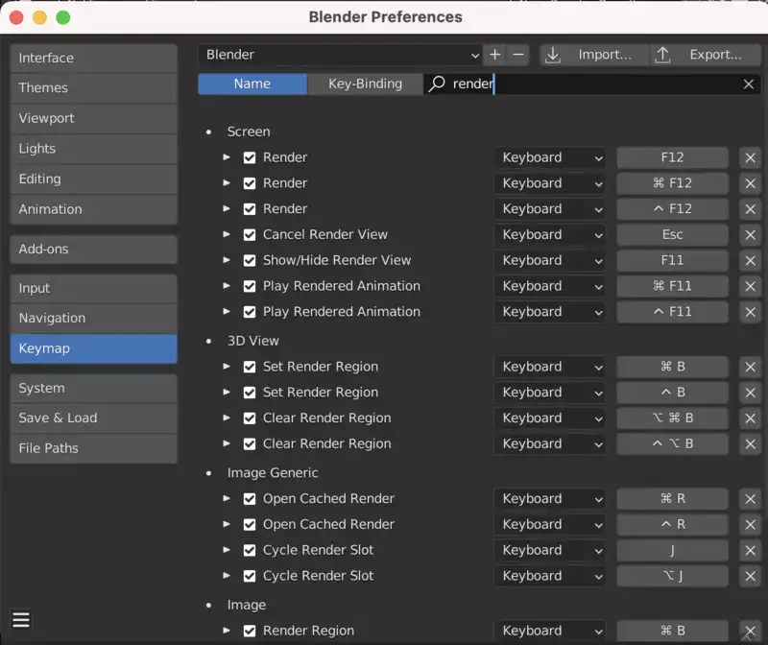Edit the ⌥ ⌘ B Clear Render Region binding
The width and height of the screenshot is (768, 645).
click(672, 418)
